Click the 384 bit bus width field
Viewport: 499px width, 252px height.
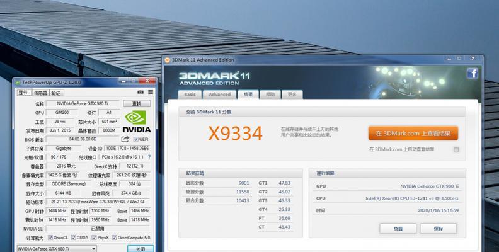[x=135, y=184]
